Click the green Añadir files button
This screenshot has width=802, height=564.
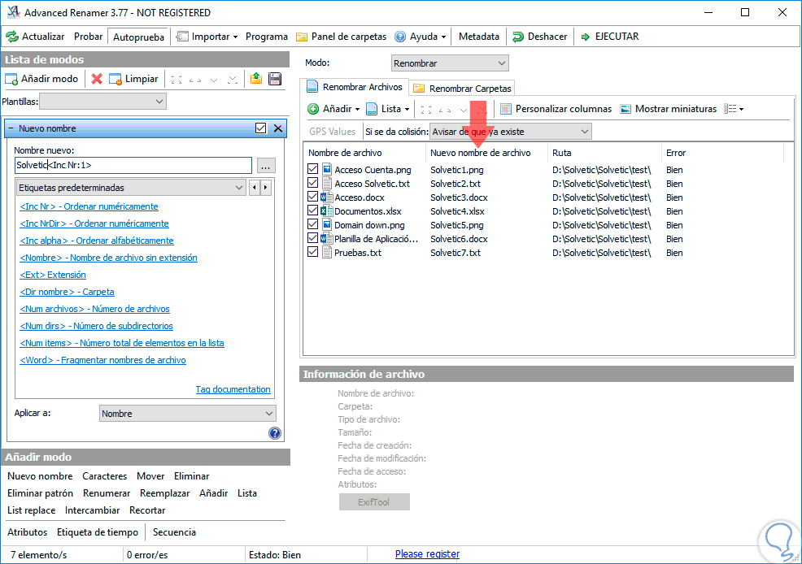[x=333, y=109]
